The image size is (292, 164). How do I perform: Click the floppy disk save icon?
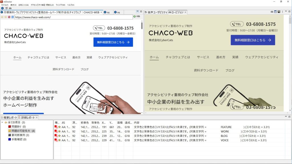[279, 12]
